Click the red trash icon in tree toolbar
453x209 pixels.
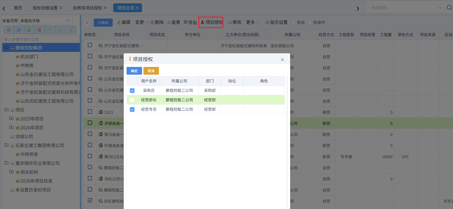pyautogui.click(x=39, y=30)
